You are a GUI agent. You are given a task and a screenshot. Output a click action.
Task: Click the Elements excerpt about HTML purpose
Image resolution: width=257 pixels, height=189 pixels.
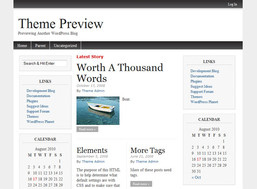click(x=98, y=178)
